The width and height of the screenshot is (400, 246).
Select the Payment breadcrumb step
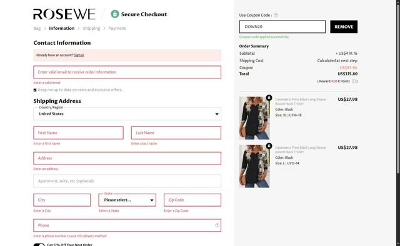pos(117,28)
